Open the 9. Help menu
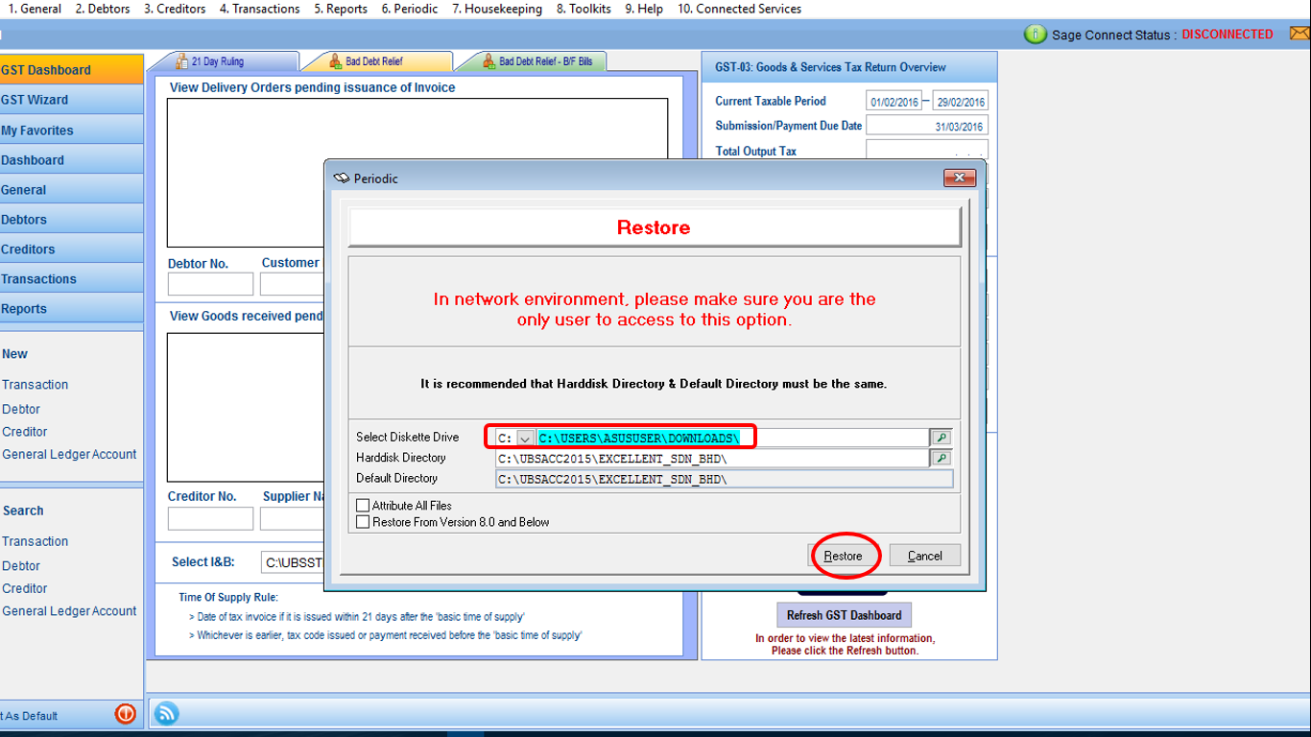The image size is (1311, 737). [x=644, y=9]
